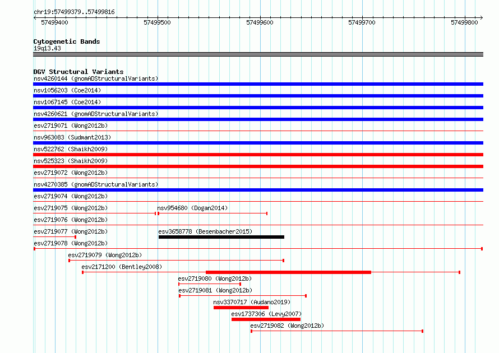Image resolution: width=499 pixels, height=353 pixels.
Task: Click the esv2719075 (Wong2012b) label
Action: (71, 208)
